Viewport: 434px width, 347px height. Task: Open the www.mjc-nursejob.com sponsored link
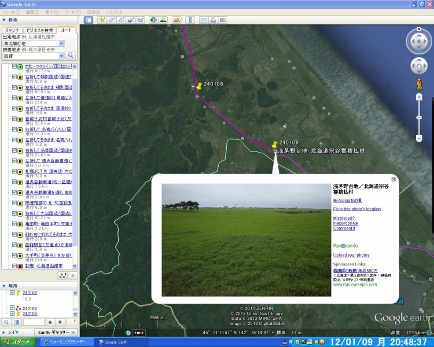(x=355, y=285)
